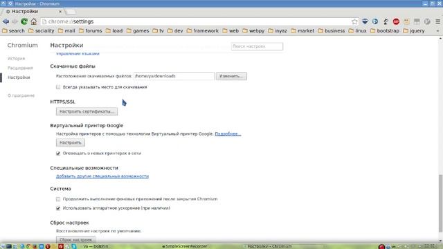Open Расширения in the sidebar
Image resolution: width=443 pixels, height=249 pixels.
(20, 68)
